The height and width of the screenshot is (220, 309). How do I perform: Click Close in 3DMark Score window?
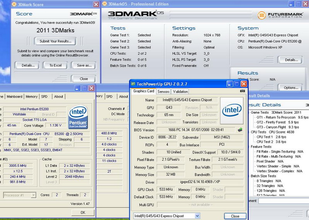[84, 79]
